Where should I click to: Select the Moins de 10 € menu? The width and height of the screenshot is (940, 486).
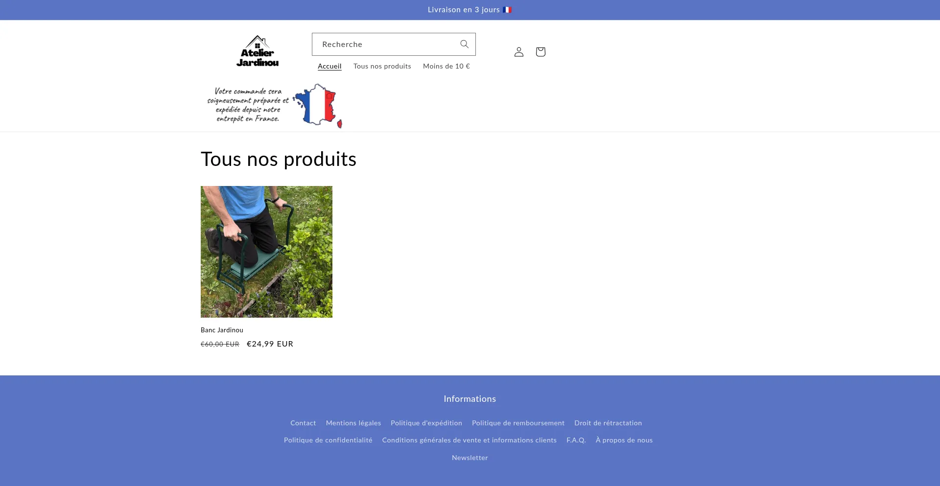tap(446, 66)
